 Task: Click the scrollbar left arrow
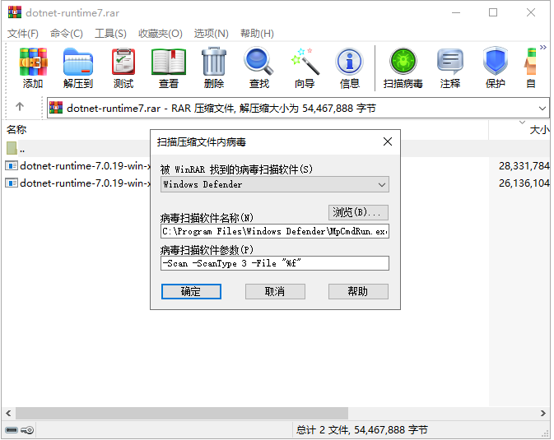[8, 413]
